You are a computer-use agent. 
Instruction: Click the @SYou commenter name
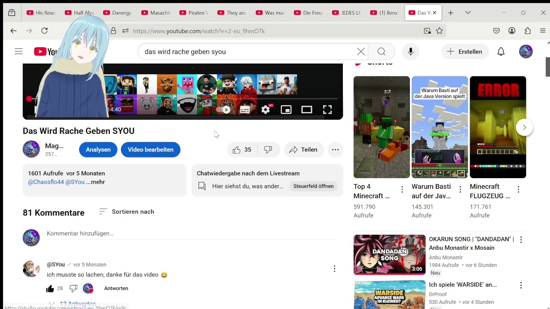(x=56, y=264)
